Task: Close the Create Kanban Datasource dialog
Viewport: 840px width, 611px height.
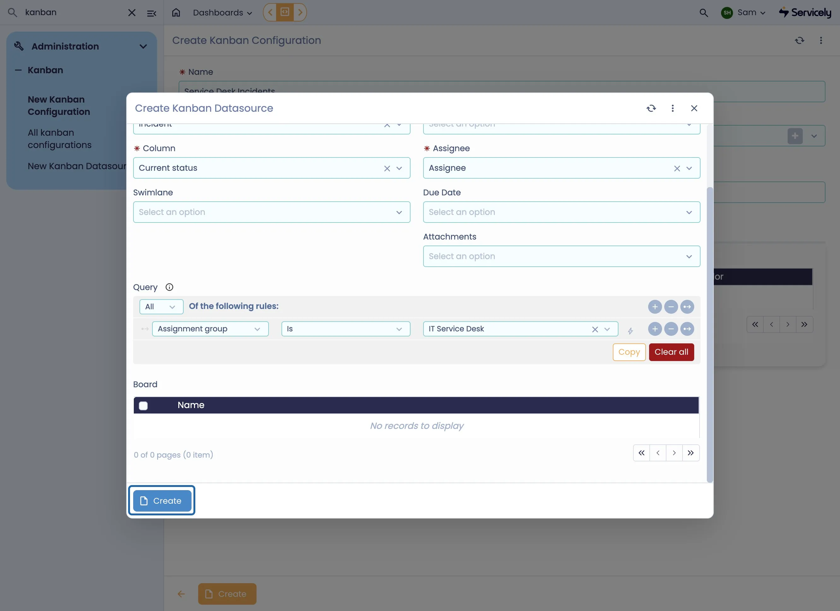Action: pos(694,108)
